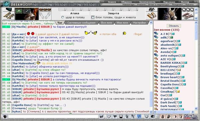Select attack 'удар в голову' radio button
The width and height of the screenshot is (200, 121).
click(x=63, y=17)
